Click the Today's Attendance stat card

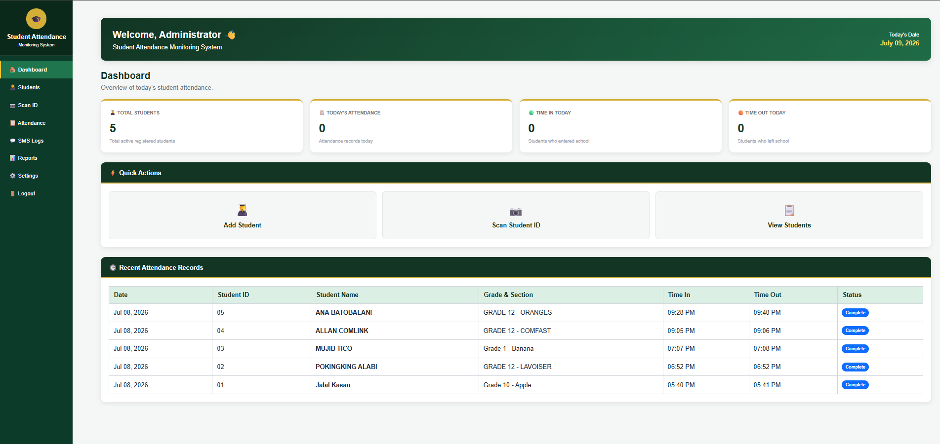[411, 126]
